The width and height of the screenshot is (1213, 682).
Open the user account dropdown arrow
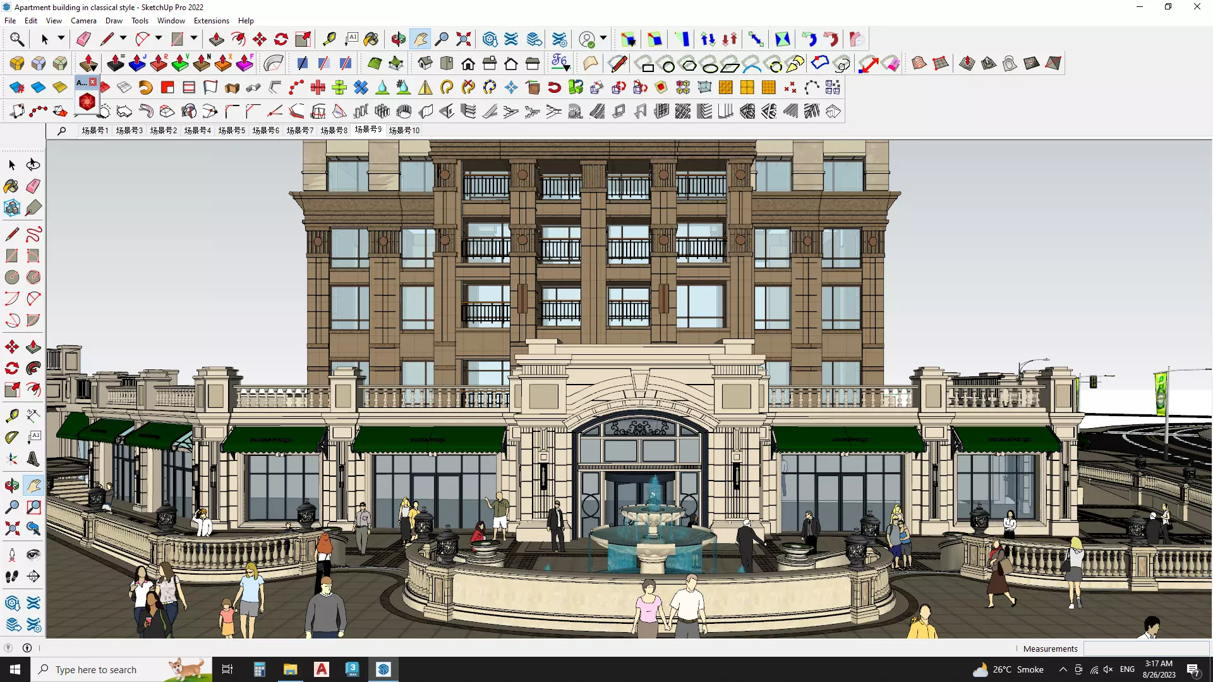[x=603, y=39]
